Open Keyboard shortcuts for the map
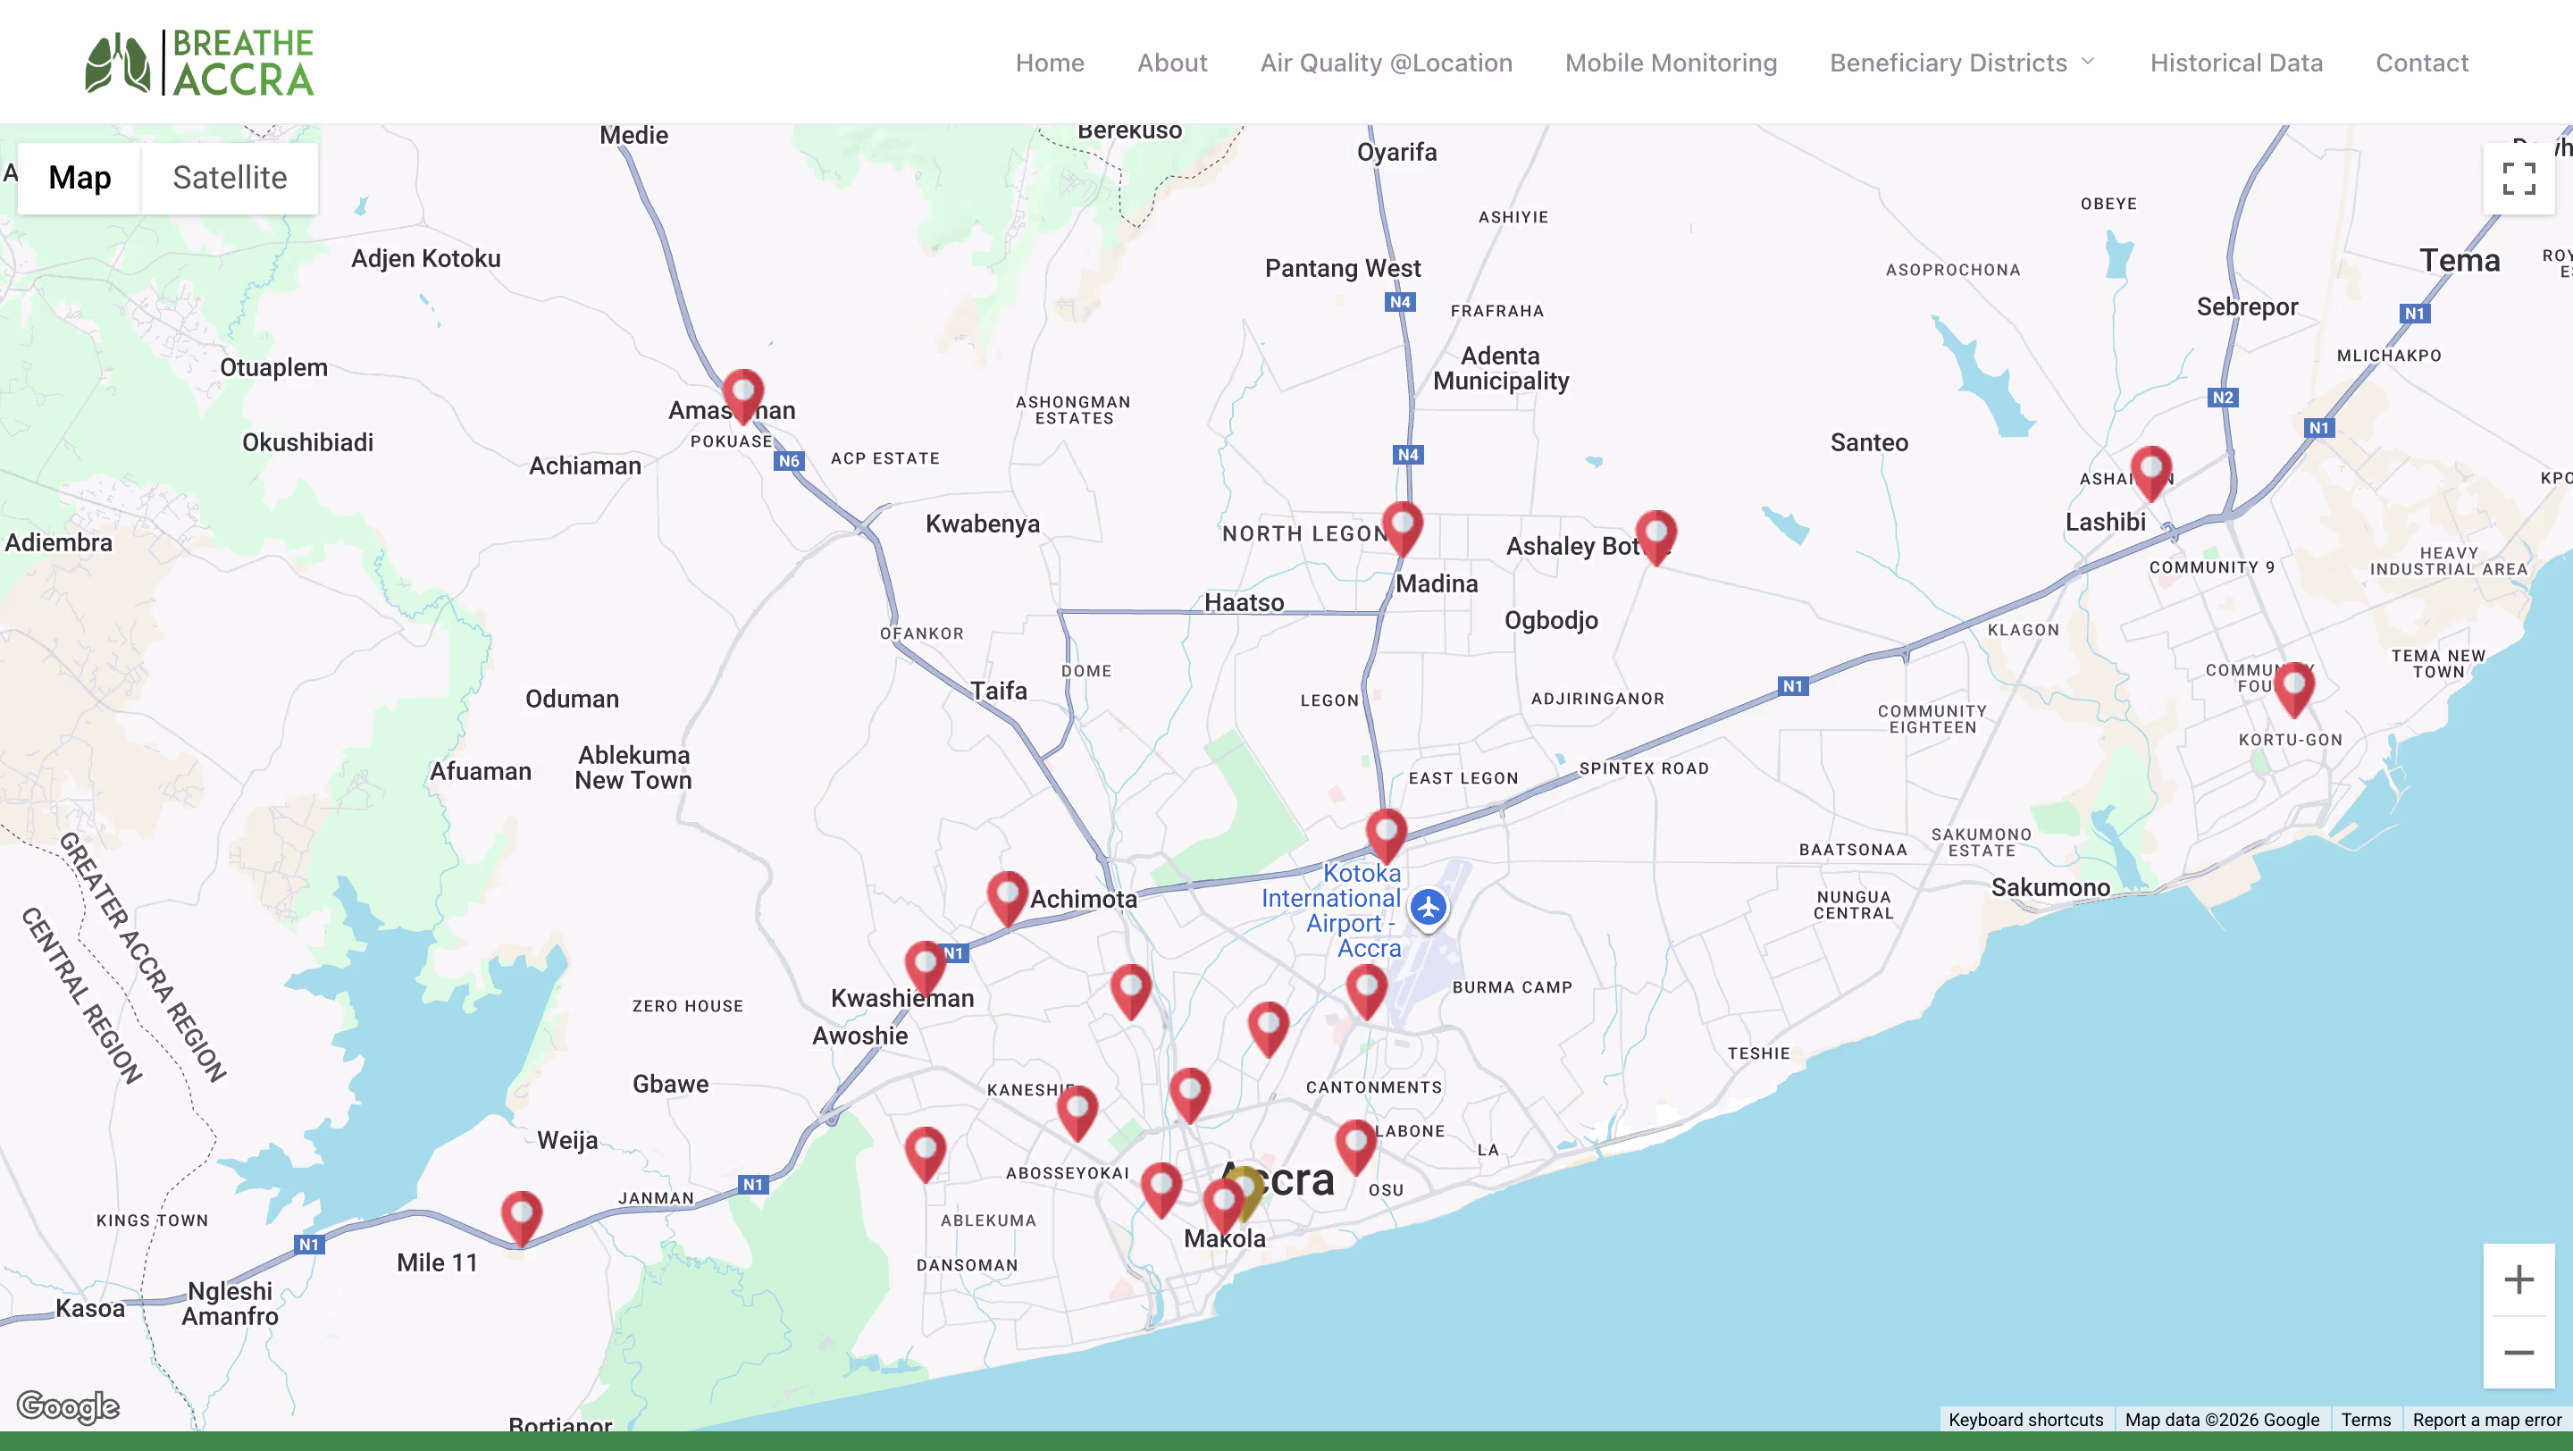Viewport: 2573px width, 1451px height. point(2024,1419)
